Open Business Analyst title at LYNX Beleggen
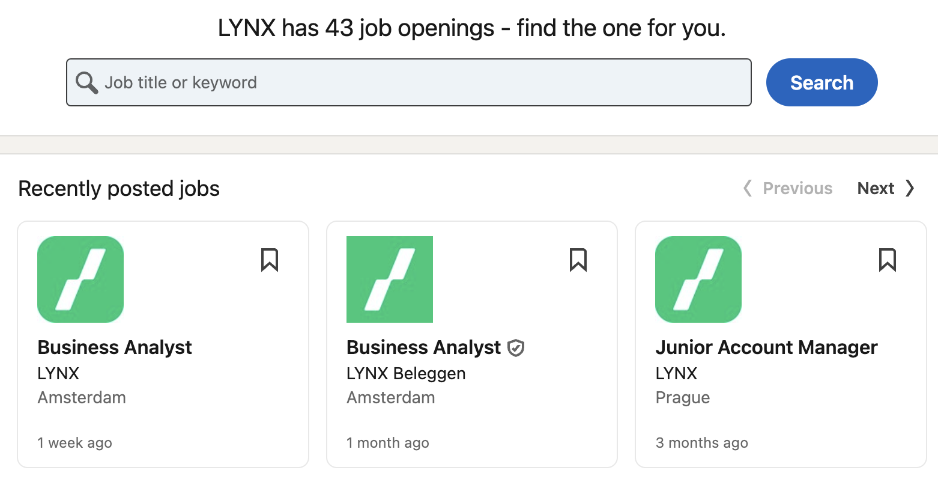This screenshot has width=938, height=482. click(423, 347)
